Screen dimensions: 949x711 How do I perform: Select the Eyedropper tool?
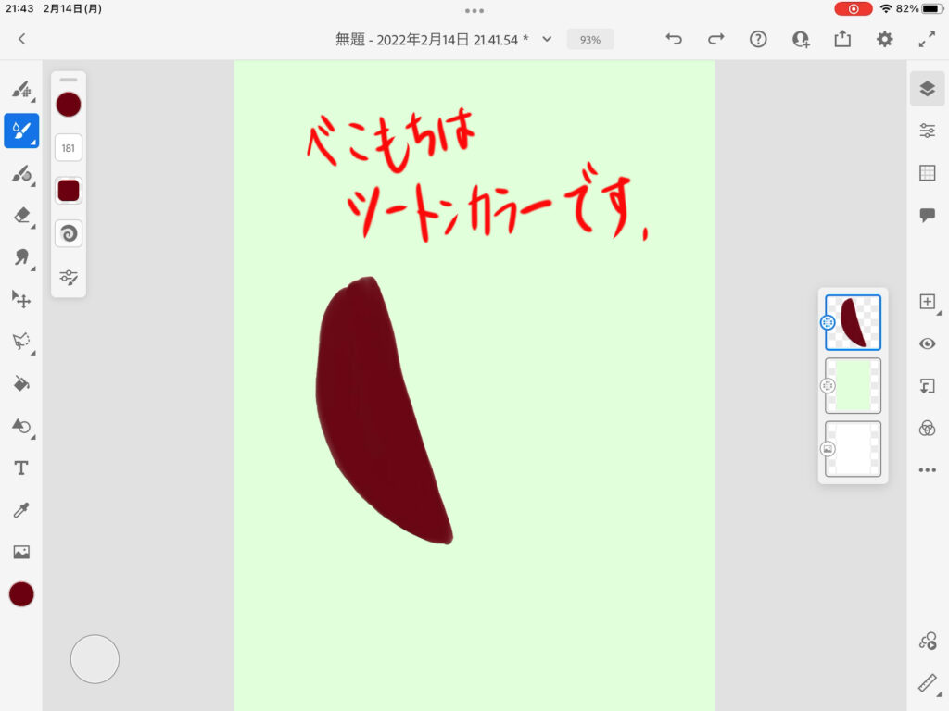20,510
